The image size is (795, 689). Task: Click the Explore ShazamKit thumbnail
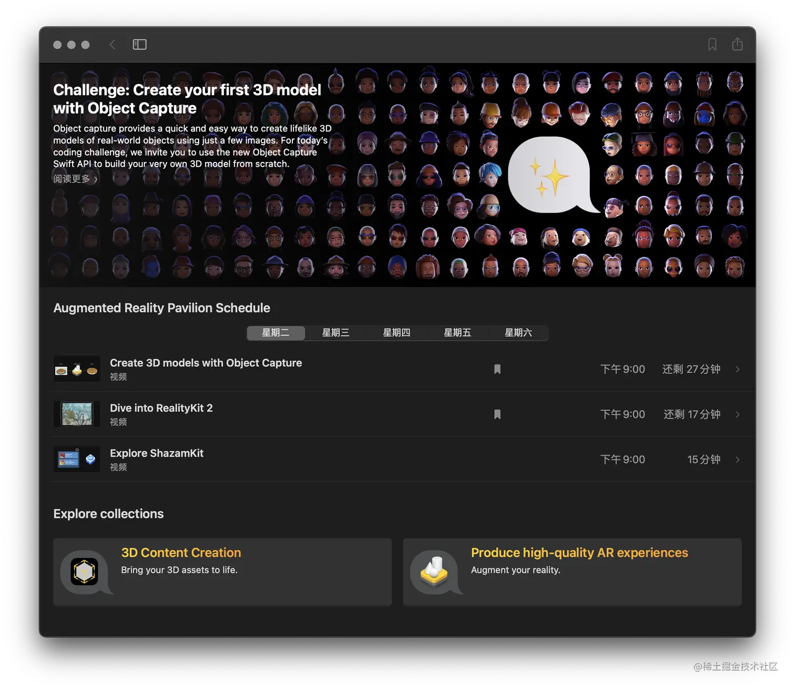tap(77, 460)
